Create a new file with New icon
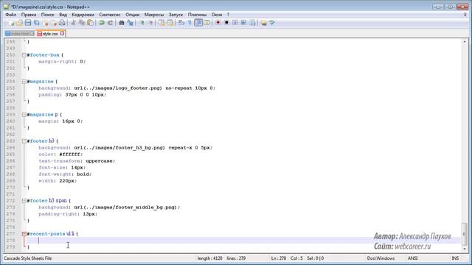This screenshot has width=472, height=265. (x=11, y=23)
